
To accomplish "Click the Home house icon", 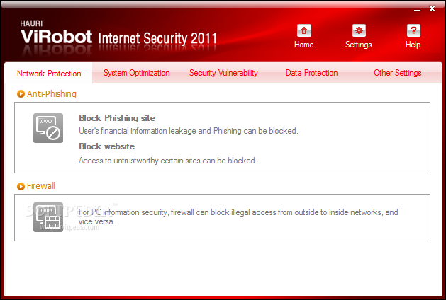I will tap(303, 30).
